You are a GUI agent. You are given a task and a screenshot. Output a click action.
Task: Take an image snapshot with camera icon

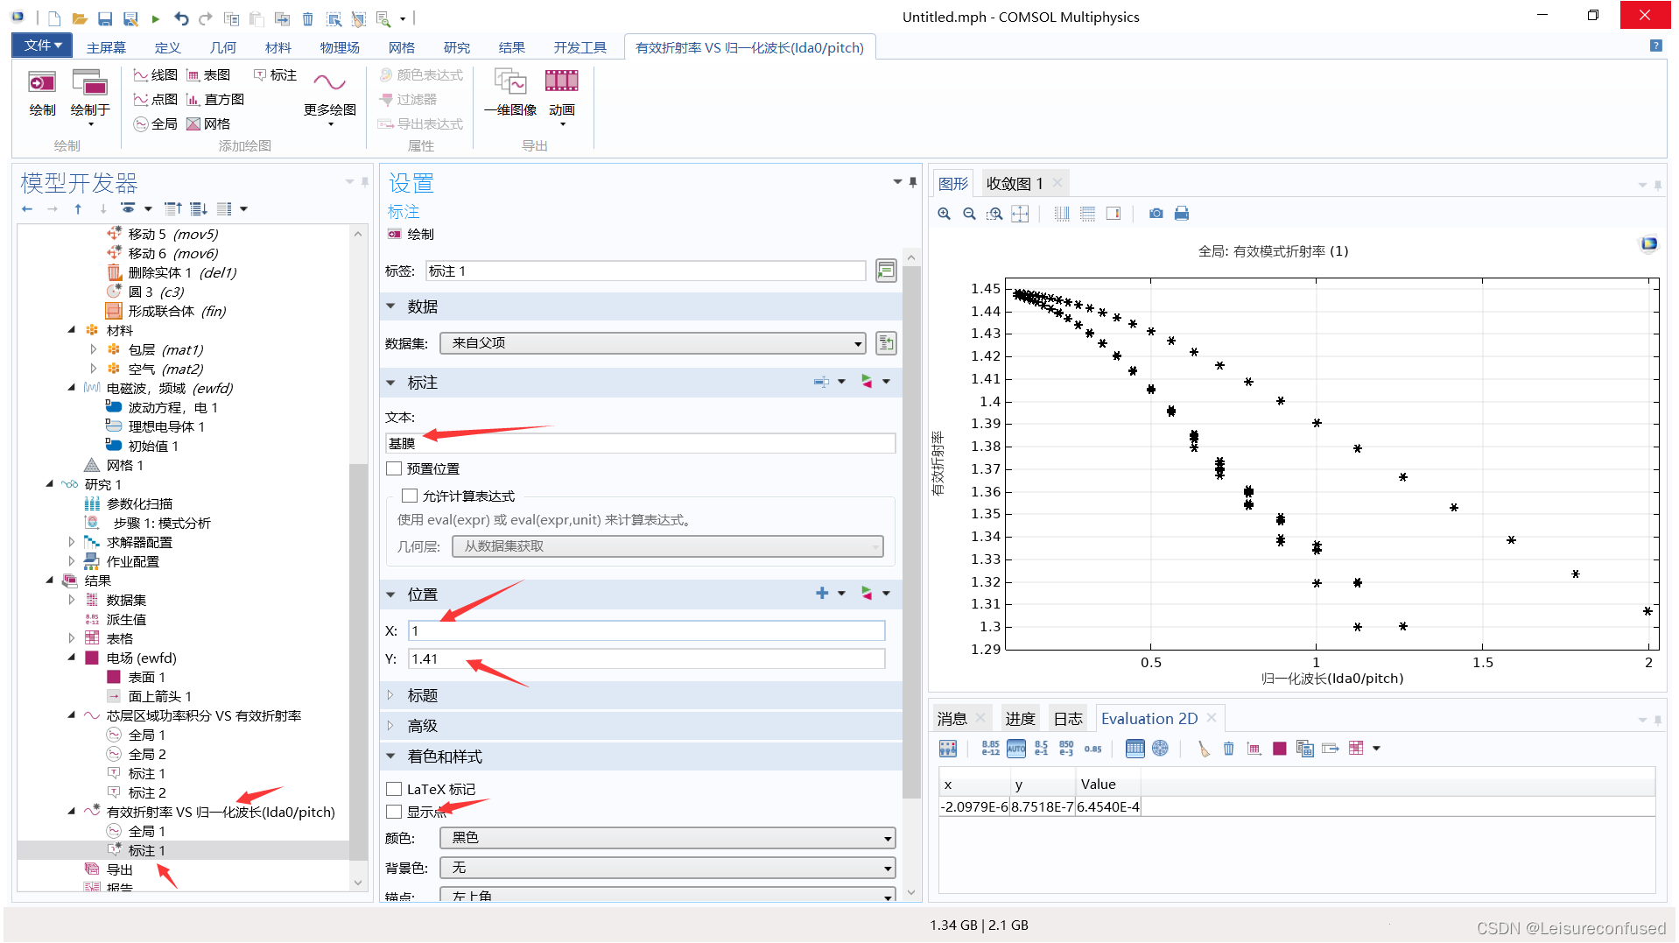pos(1156,214)
